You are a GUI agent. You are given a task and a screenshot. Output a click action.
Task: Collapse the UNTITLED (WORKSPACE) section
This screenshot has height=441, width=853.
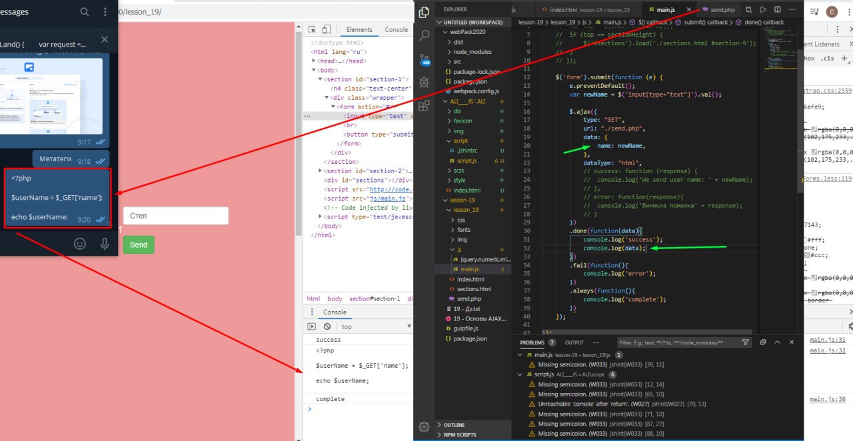click(x=472, y=22)
